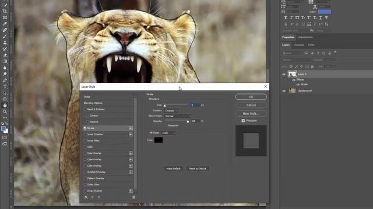Switch to the Adjustments tab
Image resolution: width=373 pixels, height=209 pixels.
point(305,37)
